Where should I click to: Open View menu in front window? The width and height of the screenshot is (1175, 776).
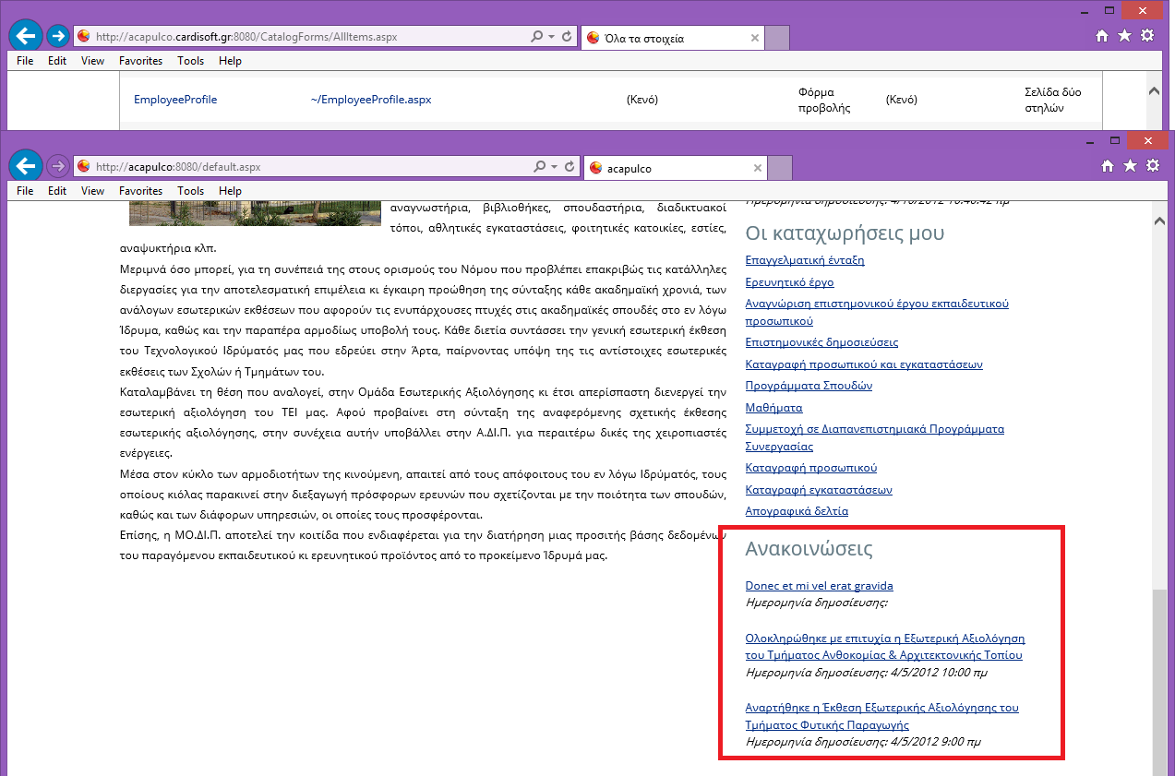(x=92, y=191)
